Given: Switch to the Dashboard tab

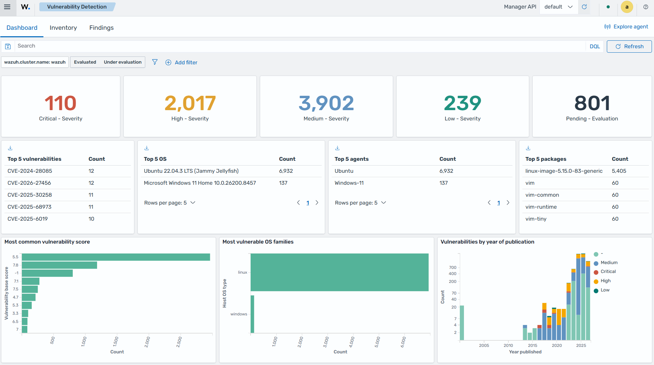Looking at the screenshot, I should [22, 28].
